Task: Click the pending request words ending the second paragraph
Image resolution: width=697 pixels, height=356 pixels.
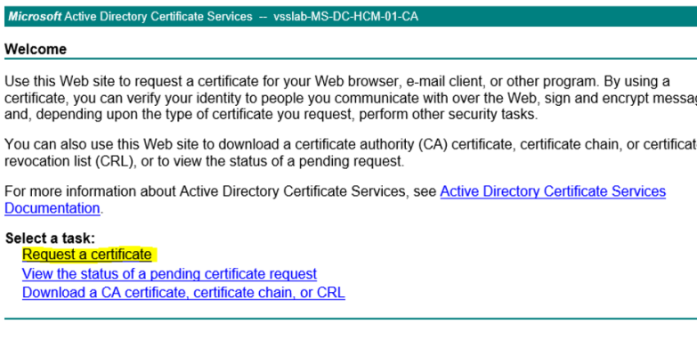Action: (x=350, y=161)
